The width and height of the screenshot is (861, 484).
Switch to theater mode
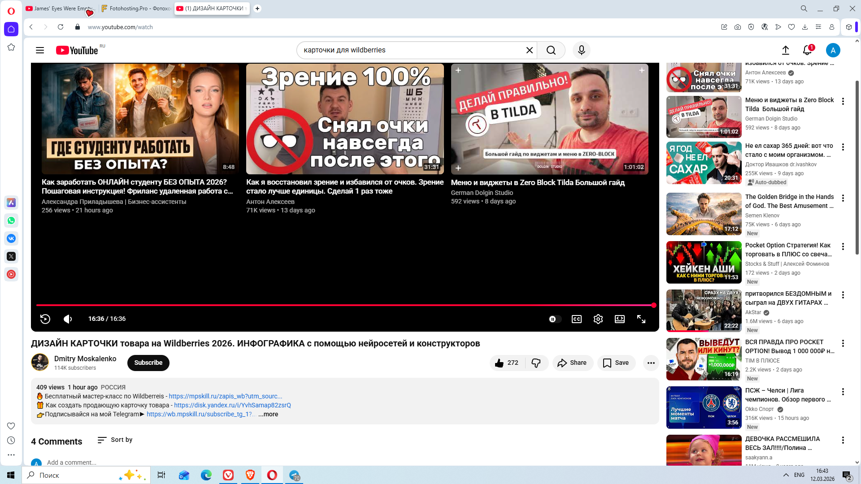[620, 319]
